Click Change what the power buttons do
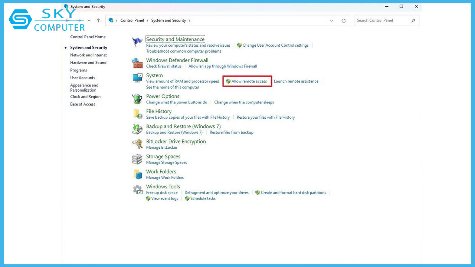 177,102
